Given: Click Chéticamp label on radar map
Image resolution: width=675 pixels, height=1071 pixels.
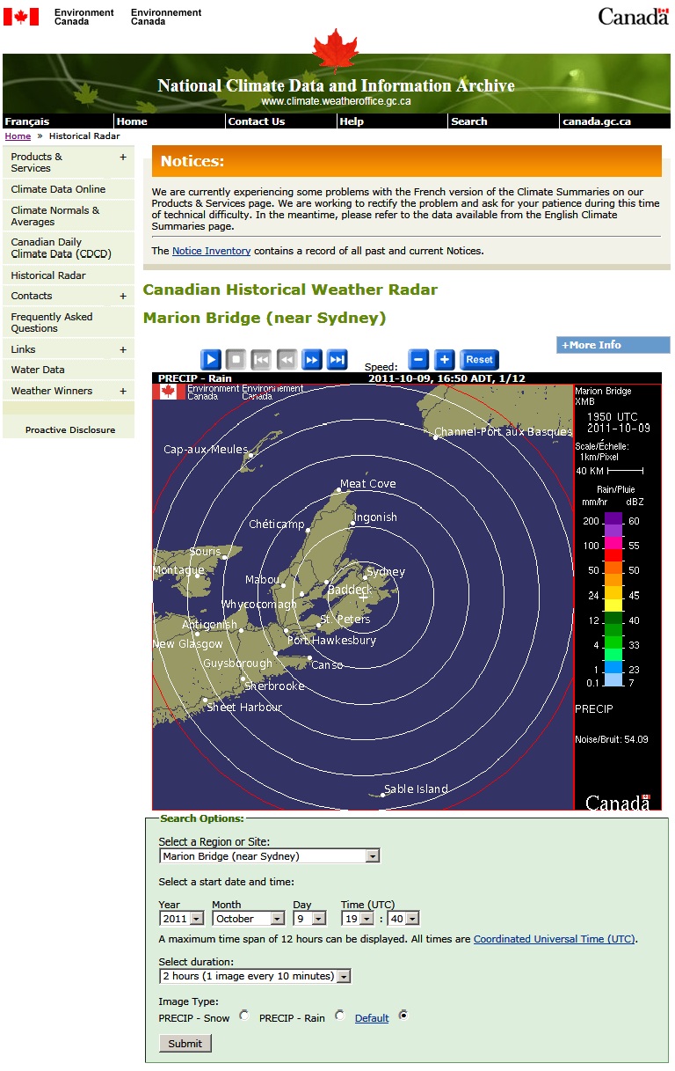Looking at the screenshot, I should (276, 524).
